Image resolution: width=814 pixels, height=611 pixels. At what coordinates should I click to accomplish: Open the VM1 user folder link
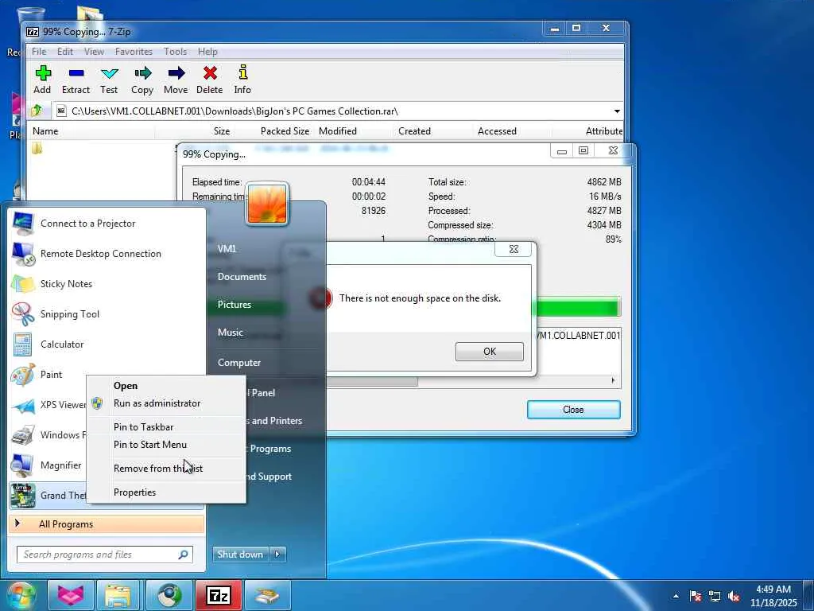point(227,249)
